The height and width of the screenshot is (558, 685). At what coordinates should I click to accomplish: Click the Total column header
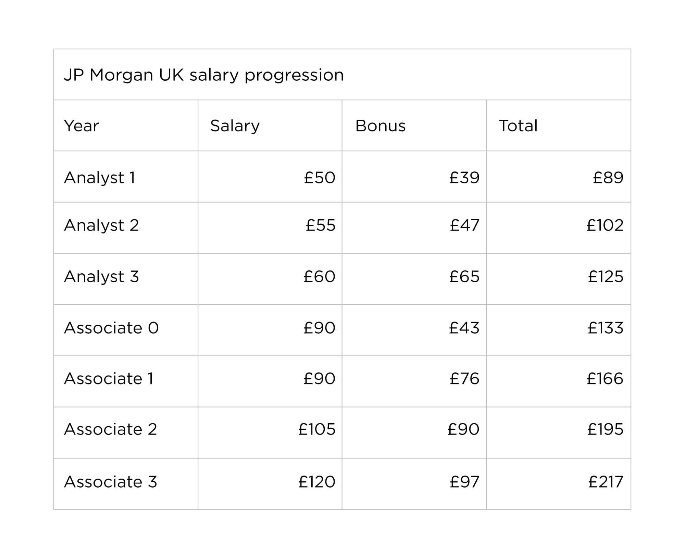coord(518,126)
